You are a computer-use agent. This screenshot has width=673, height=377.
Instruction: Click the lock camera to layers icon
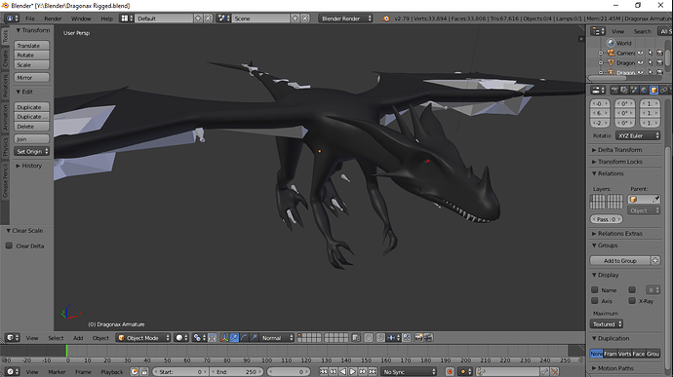pos(356,338)
